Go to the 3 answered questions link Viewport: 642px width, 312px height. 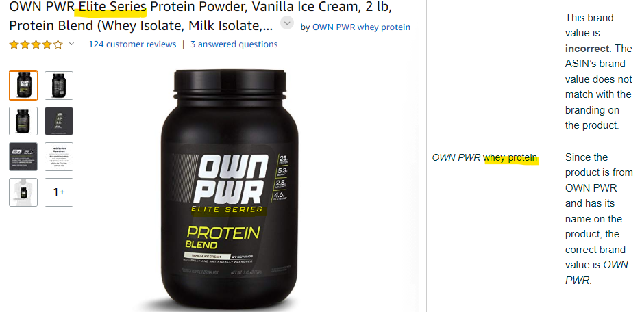coord(234,44)
